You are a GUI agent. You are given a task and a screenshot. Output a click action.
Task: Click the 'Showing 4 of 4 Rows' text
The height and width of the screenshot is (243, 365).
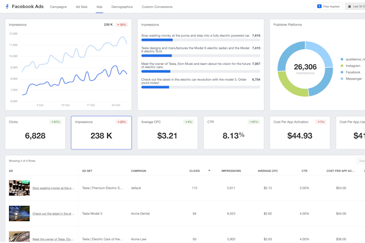tap(22, 160)
